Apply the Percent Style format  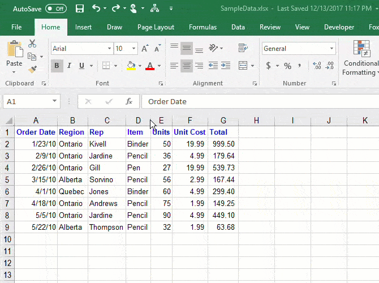[x=287, y=66]
